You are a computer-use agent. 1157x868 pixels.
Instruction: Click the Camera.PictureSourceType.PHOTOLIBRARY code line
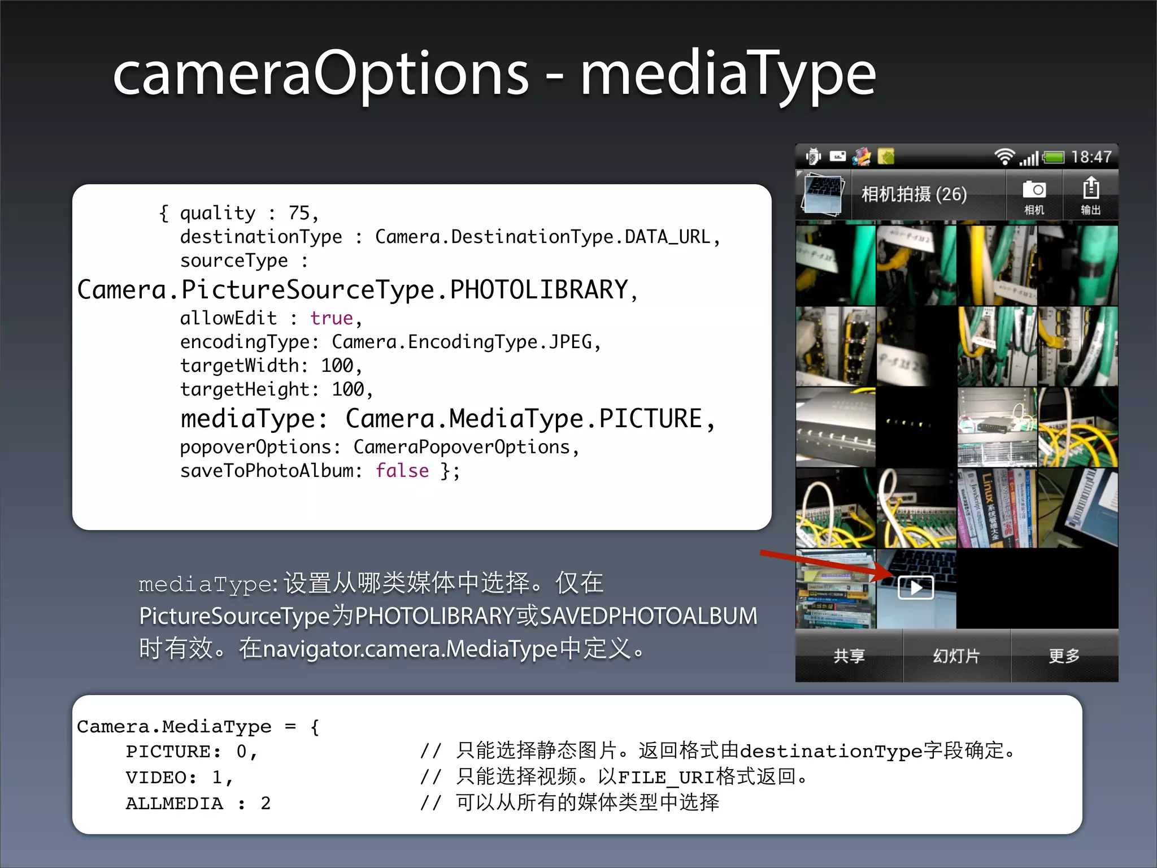358,290
